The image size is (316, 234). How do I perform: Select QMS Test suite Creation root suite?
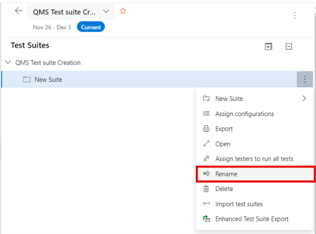coord(48,62)
